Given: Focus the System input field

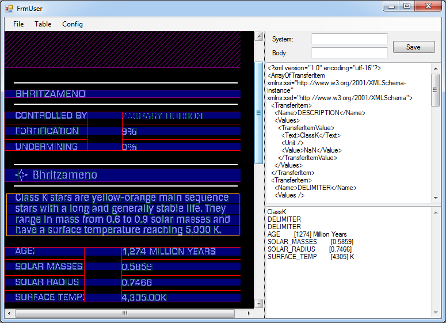Looking at the screenshot, I should click(349, 39).
